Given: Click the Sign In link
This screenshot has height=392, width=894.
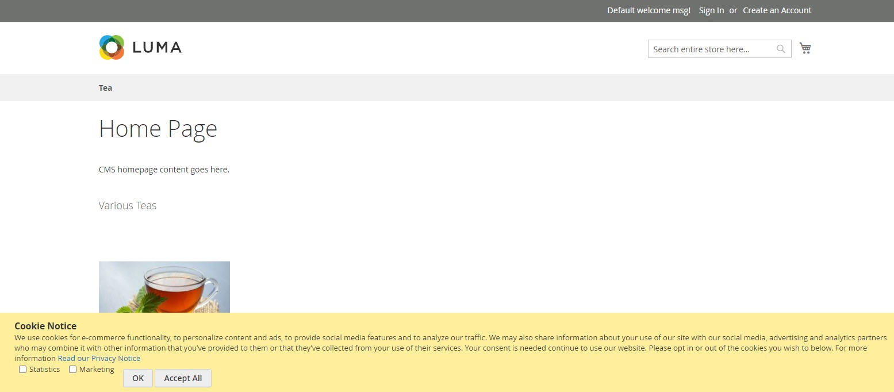Looking at the screenshot, I should [x=711, y=10].
